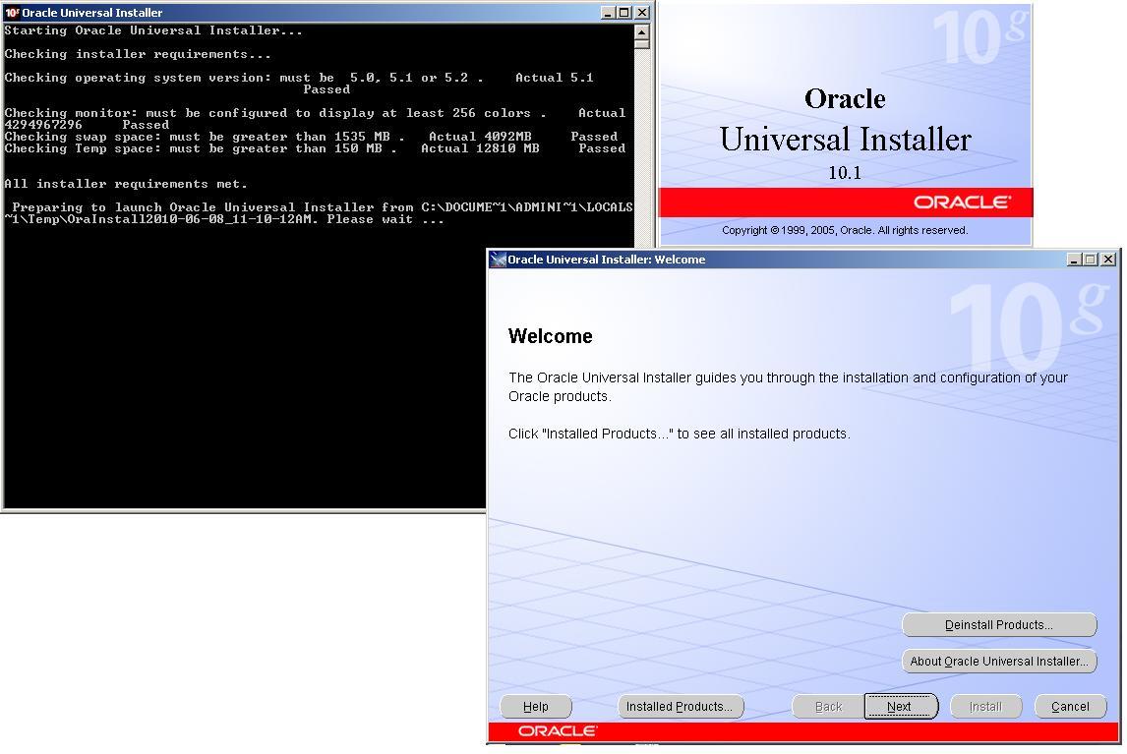Screen dimensions: 1127x754
Task: Close the console installer window
Action: [642, 12]
